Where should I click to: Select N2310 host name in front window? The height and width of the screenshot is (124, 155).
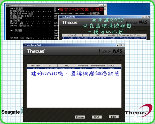tap(36, 68)
